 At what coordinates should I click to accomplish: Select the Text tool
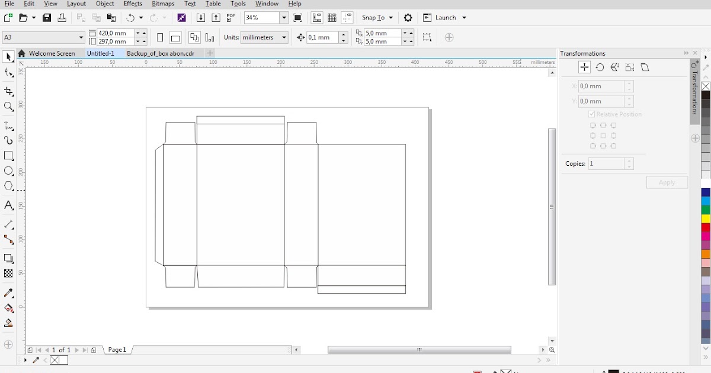tap(8, 206)
